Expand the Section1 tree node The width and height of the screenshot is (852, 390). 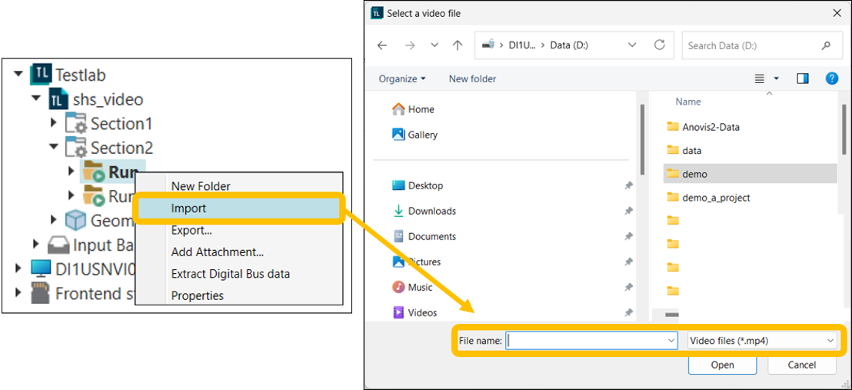54,123
